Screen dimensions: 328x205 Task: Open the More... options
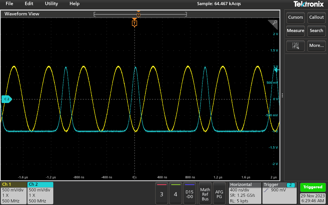316,46
